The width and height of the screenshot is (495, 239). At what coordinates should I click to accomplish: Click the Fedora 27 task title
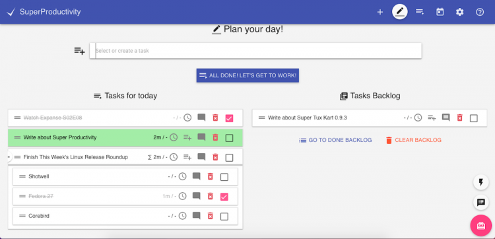tap(41, 196)
